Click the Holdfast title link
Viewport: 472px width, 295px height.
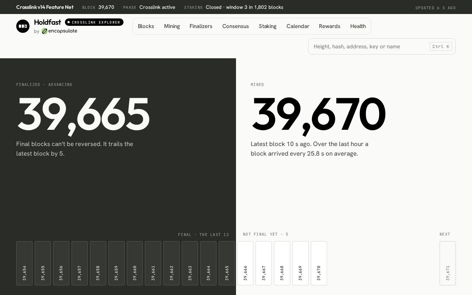point(48,22)
